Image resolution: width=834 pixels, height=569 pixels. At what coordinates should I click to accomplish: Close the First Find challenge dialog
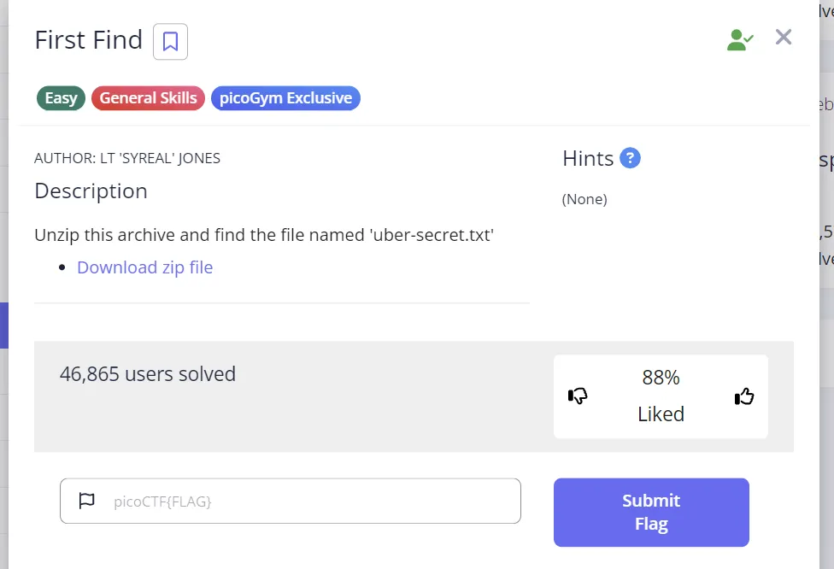(784, 38)
